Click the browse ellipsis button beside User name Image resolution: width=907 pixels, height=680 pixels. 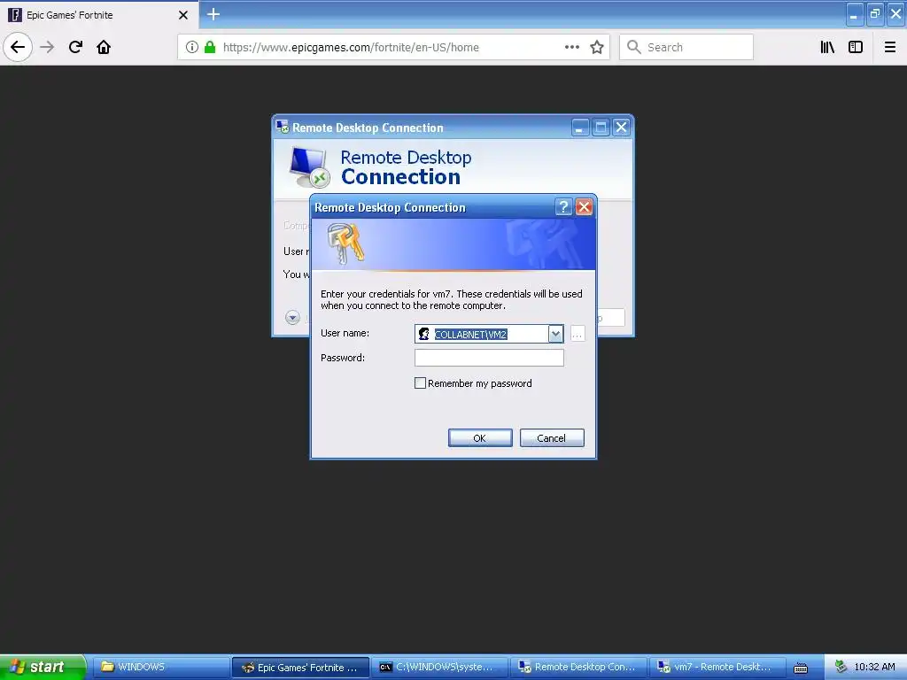pyautogui.click(x=578, y=334)
